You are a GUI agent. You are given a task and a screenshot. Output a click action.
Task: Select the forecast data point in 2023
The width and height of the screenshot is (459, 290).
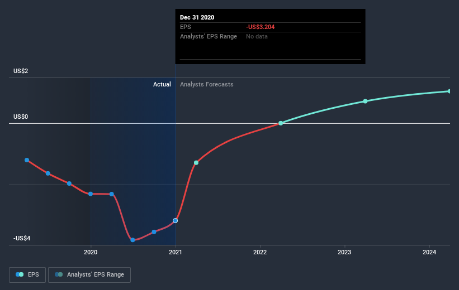(365, 101)
